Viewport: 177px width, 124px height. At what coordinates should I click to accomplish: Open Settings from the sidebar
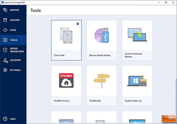13,70
